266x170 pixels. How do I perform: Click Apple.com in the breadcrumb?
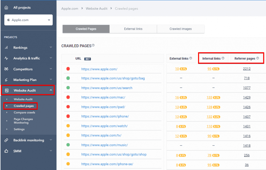(x=70, y=8)
